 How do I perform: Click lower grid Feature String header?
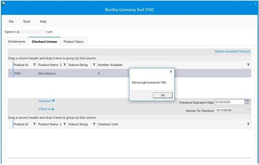(78, 124)
